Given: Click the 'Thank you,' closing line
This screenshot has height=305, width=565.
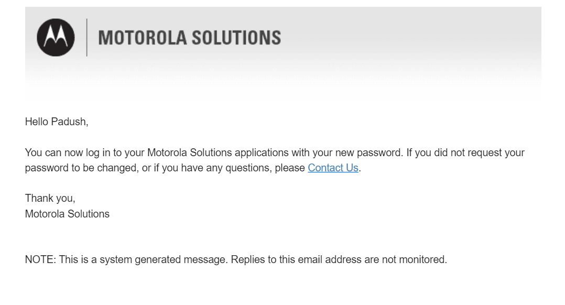Looking at the screenshot, I should pyautogui.click(x=50, y=199).
